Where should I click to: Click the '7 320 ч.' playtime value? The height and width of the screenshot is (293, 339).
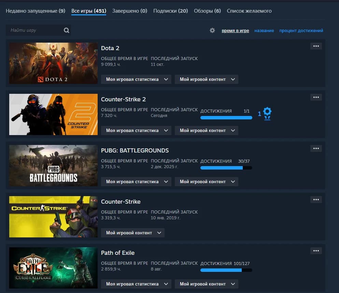pos(109,116)
